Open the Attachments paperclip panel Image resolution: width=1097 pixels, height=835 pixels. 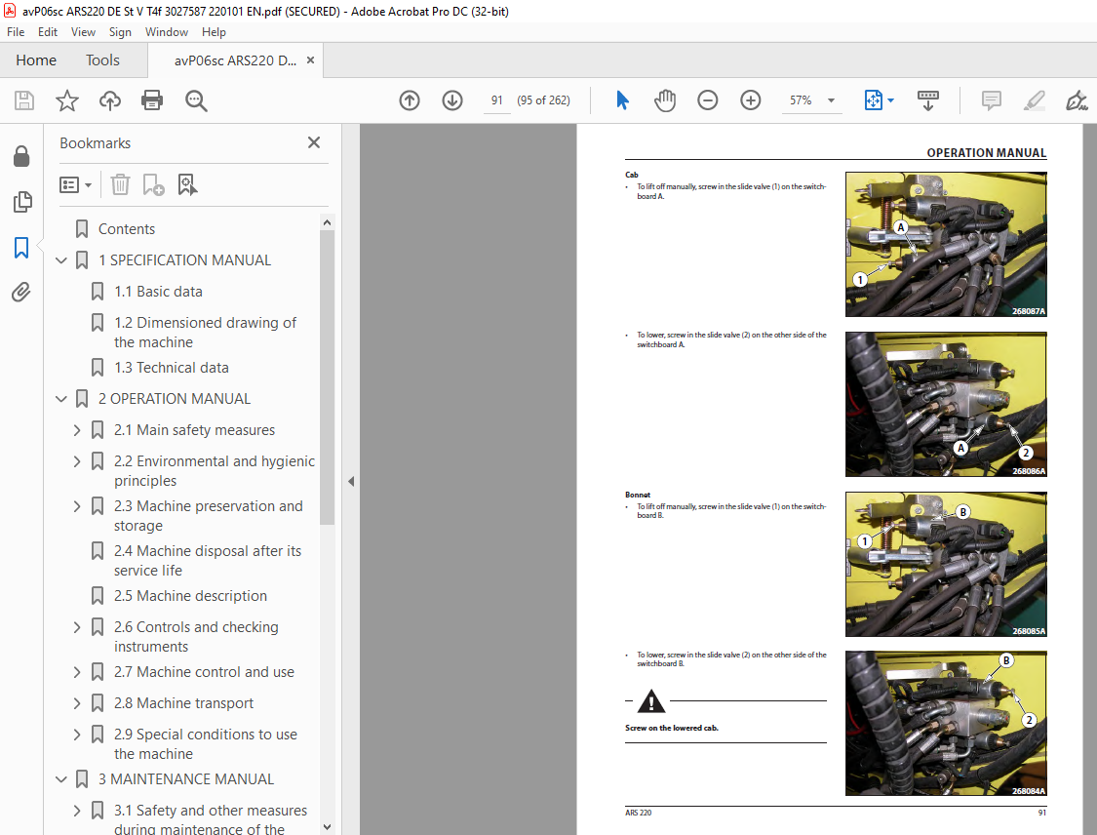[x=21, y=292]
